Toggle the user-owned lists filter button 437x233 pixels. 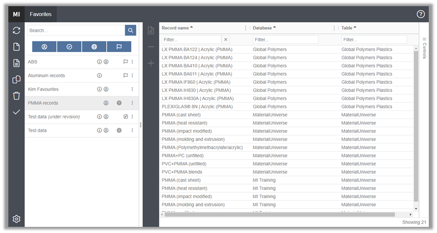point(44,46)
